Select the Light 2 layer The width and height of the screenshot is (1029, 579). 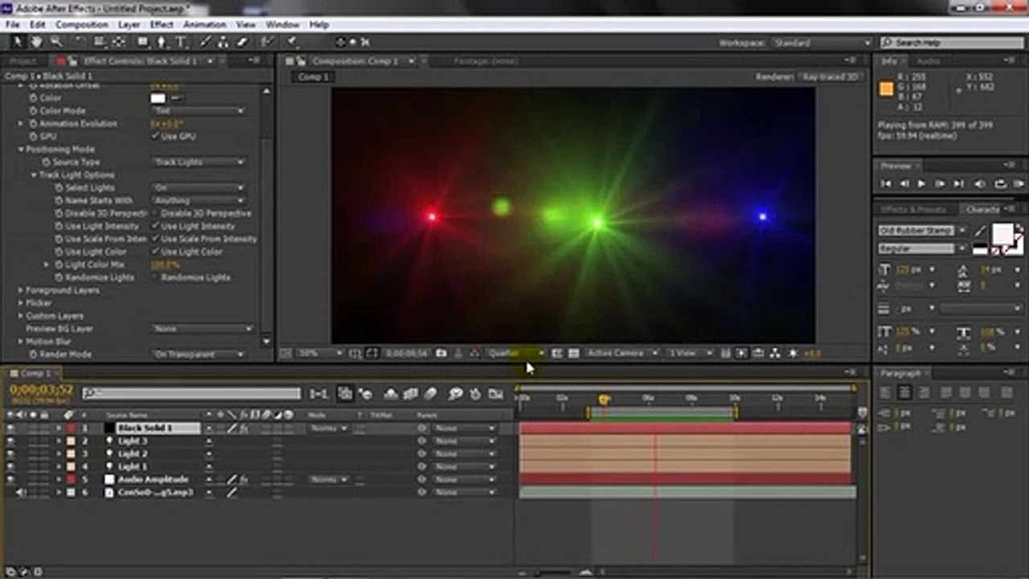[x=133, y=454]
